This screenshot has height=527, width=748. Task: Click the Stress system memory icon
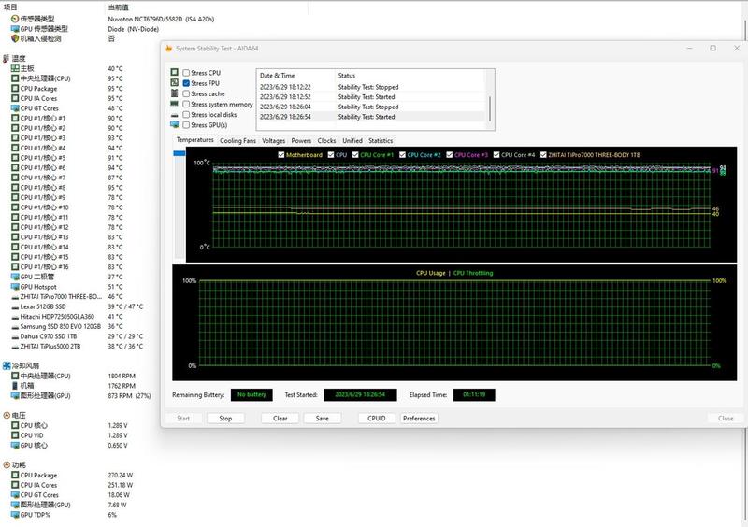click(x=175, y=104)
